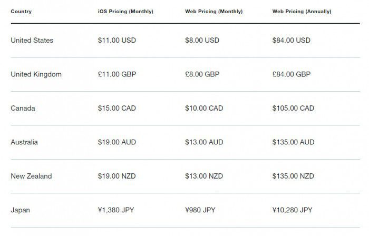Click the $10.00 CAD web monthly price
Screen dimensions: 369x236
pyautogui.click(x=204, y=109)
